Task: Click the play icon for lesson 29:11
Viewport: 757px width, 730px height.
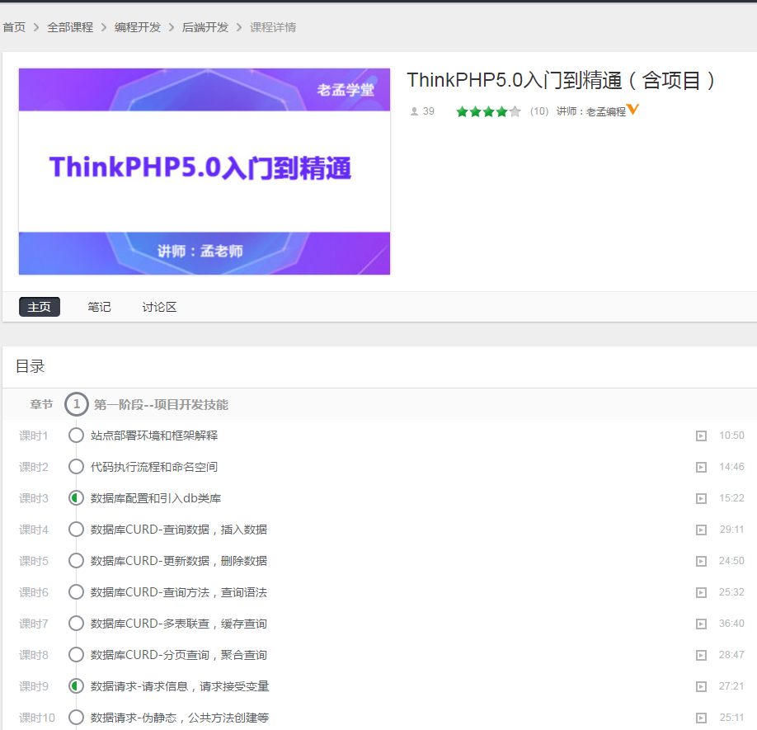Action: pos(701,530)
